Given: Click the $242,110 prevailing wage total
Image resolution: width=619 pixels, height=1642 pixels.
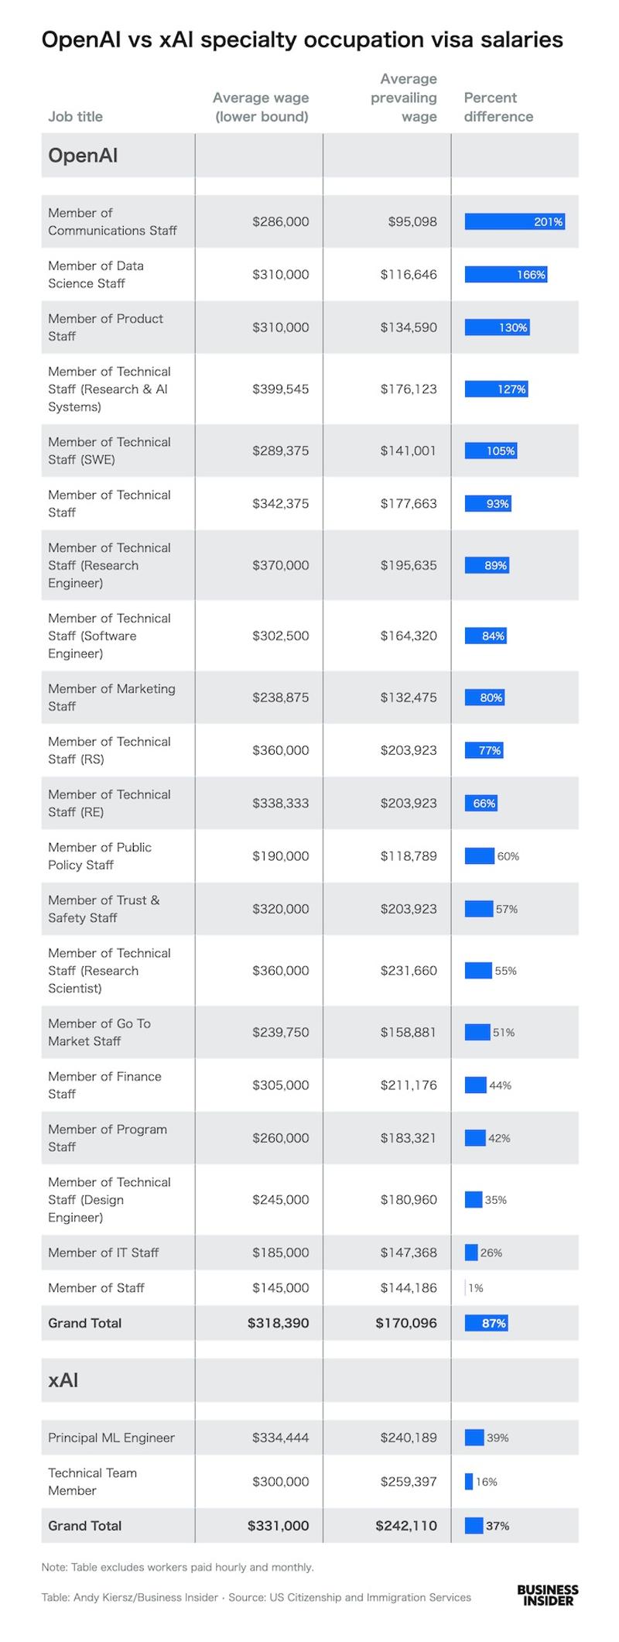Looking at the screenshot, I should [405, 1526].
